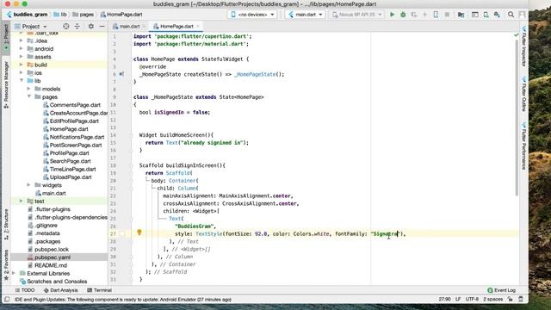This screenshot has width=551, height=310.
Task: Open the Dart Analysis tool window
Action: [x=60, y=290]
